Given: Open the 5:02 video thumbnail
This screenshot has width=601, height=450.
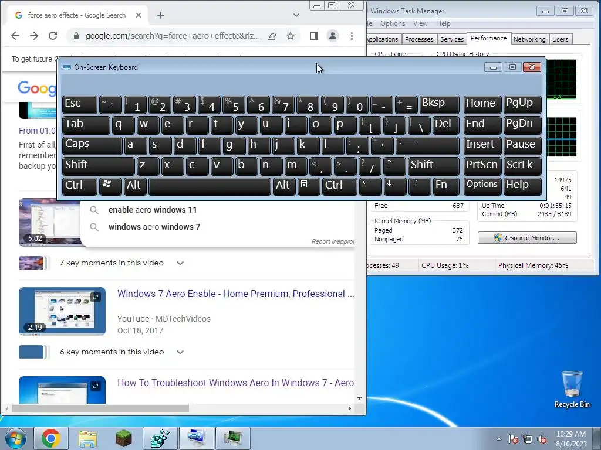Looking at the screenshot, I should coord(50,222).
